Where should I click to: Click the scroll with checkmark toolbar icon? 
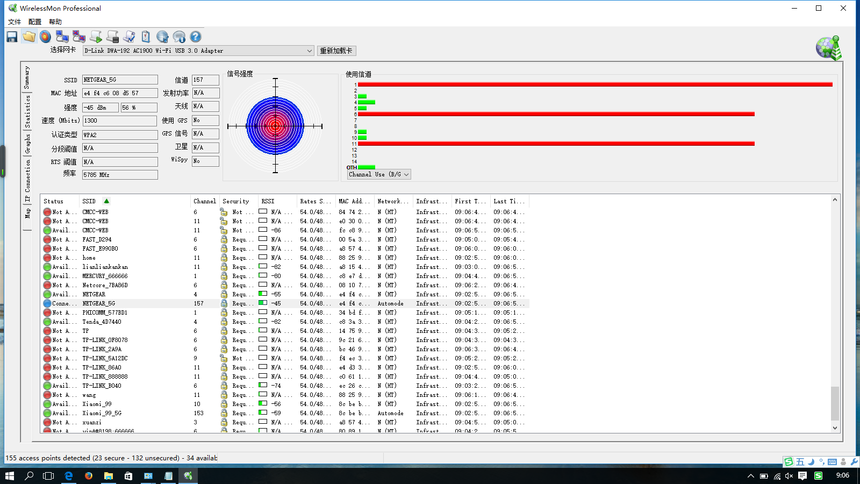pyautogui.click(x=129, y=37)
